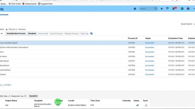Open Favorites star icon

[162, 8]
